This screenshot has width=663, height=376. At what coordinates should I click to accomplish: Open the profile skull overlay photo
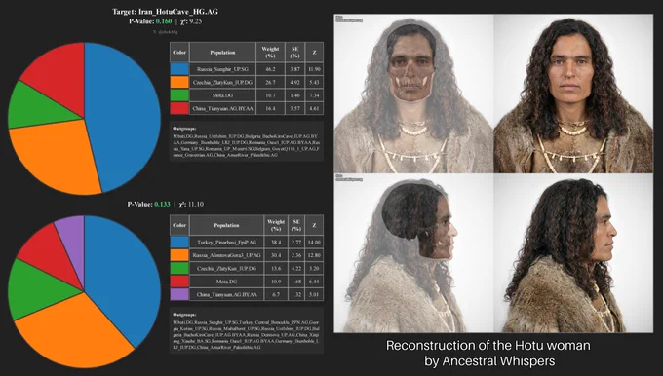pos(413,253)
